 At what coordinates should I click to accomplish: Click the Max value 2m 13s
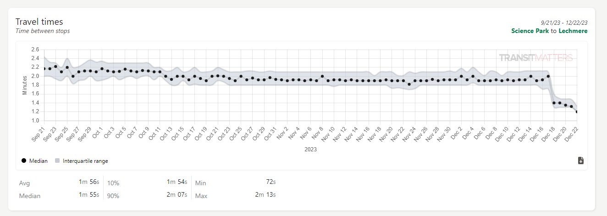[265, 195]
